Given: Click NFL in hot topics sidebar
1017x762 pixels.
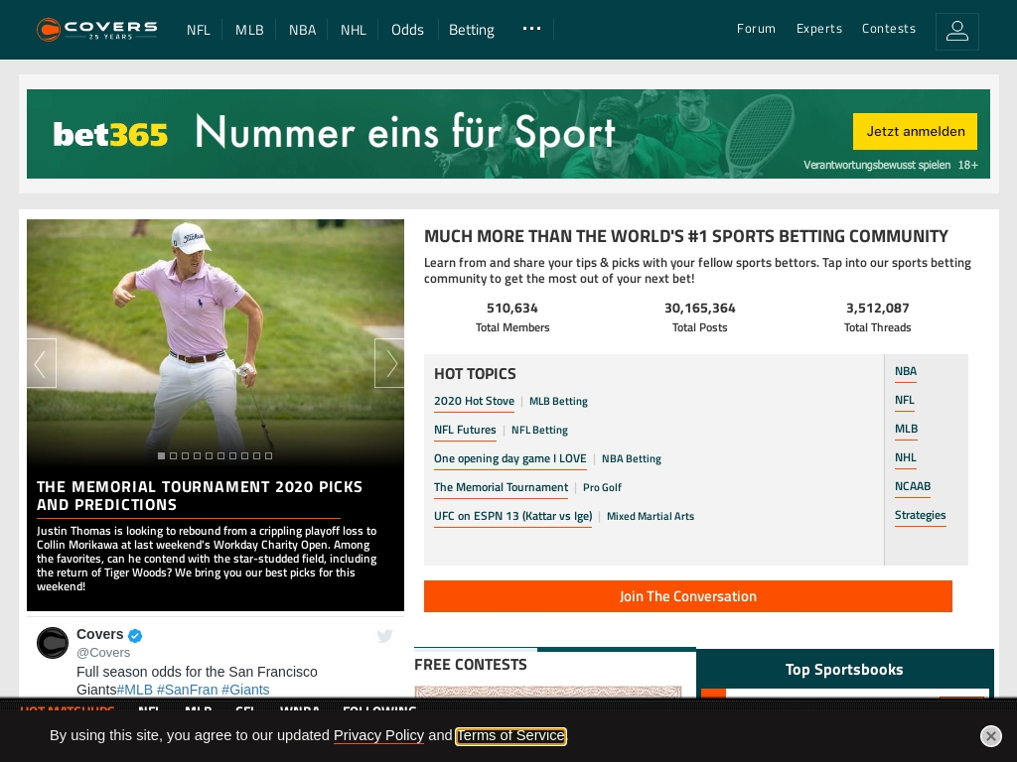Looking at the screenshot, I should pos(904,400).
